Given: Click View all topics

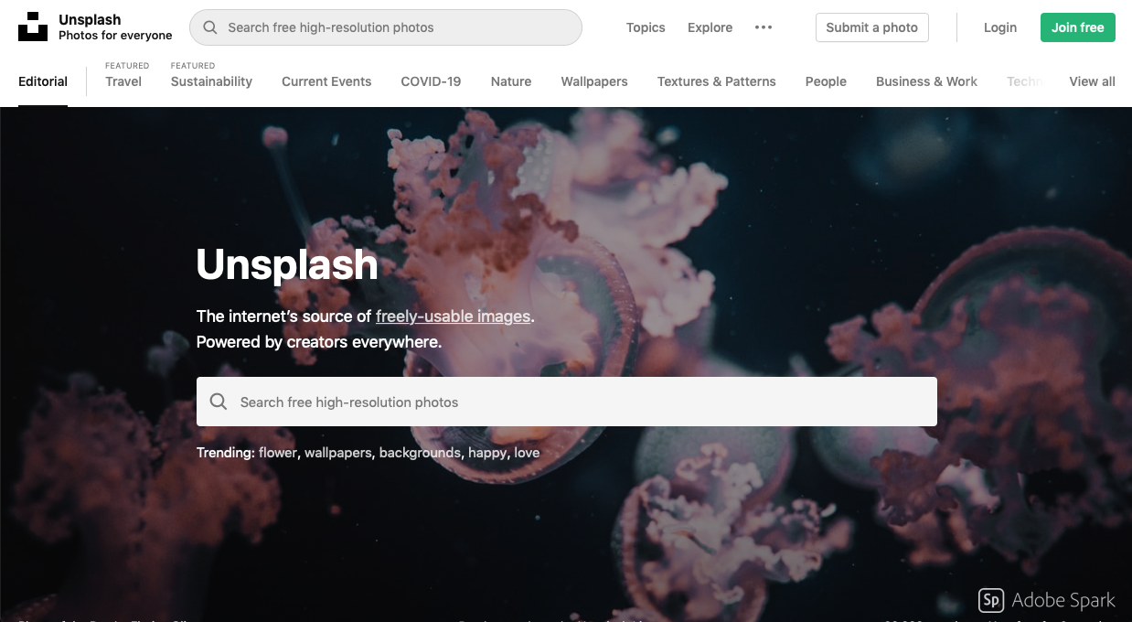Looking at the screenshot, I should [x=1092, y=81].
